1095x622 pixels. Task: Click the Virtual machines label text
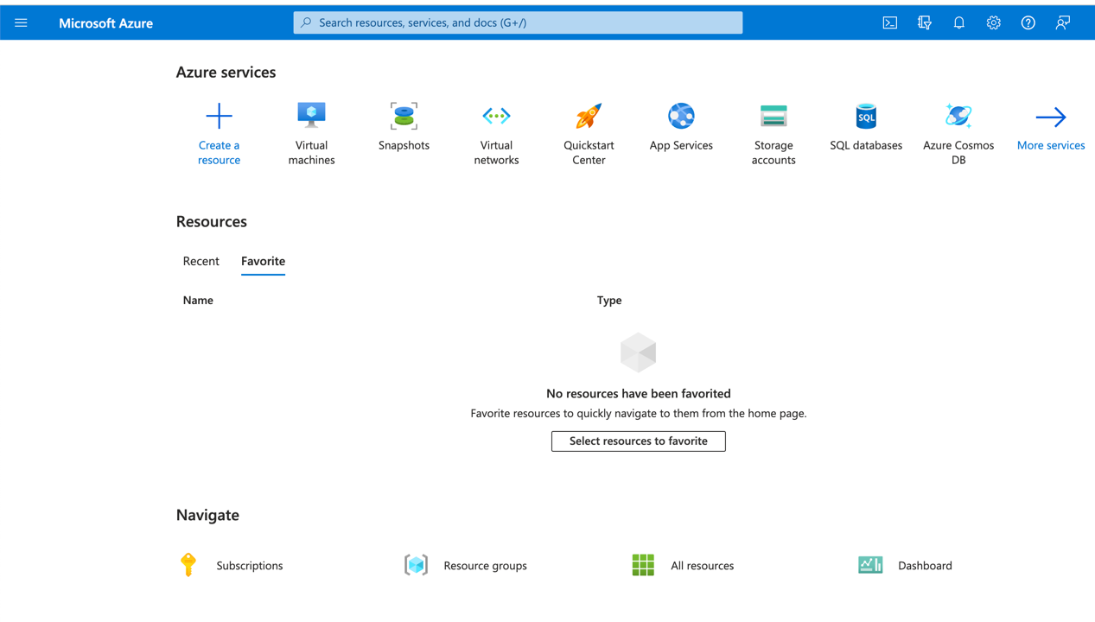[x=311, y=152]
